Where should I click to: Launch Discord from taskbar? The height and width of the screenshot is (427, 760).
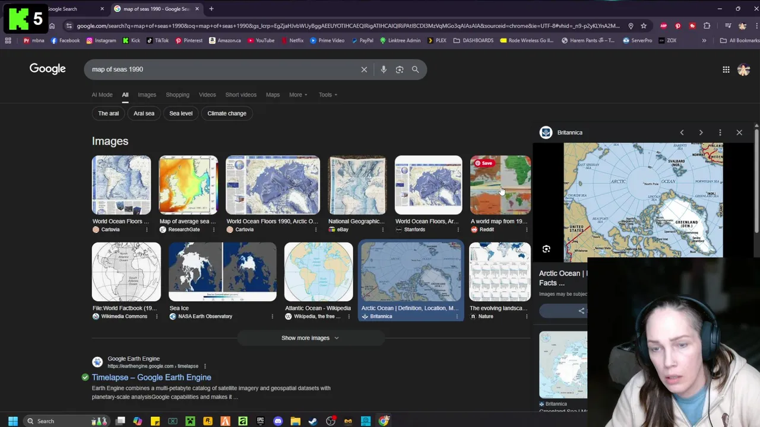(278, 421)
